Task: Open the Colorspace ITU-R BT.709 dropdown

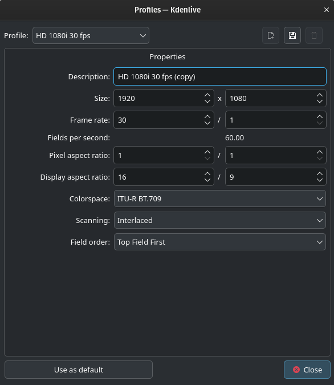Action: coord(220,198)
